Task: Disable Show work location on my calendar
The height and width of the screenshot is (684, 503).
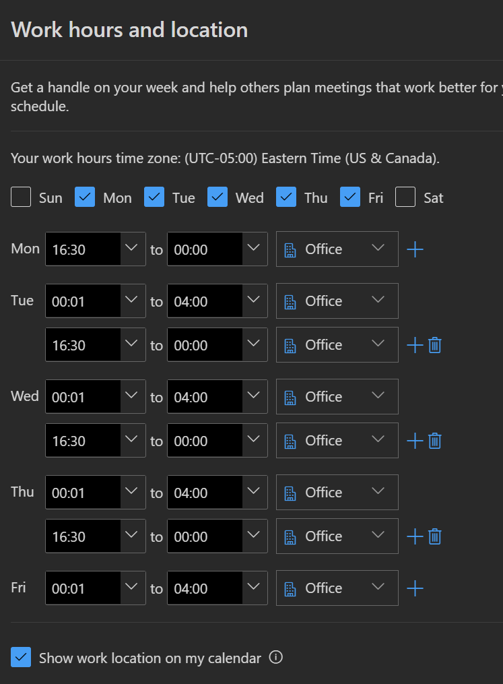Action: coord(21,658)
